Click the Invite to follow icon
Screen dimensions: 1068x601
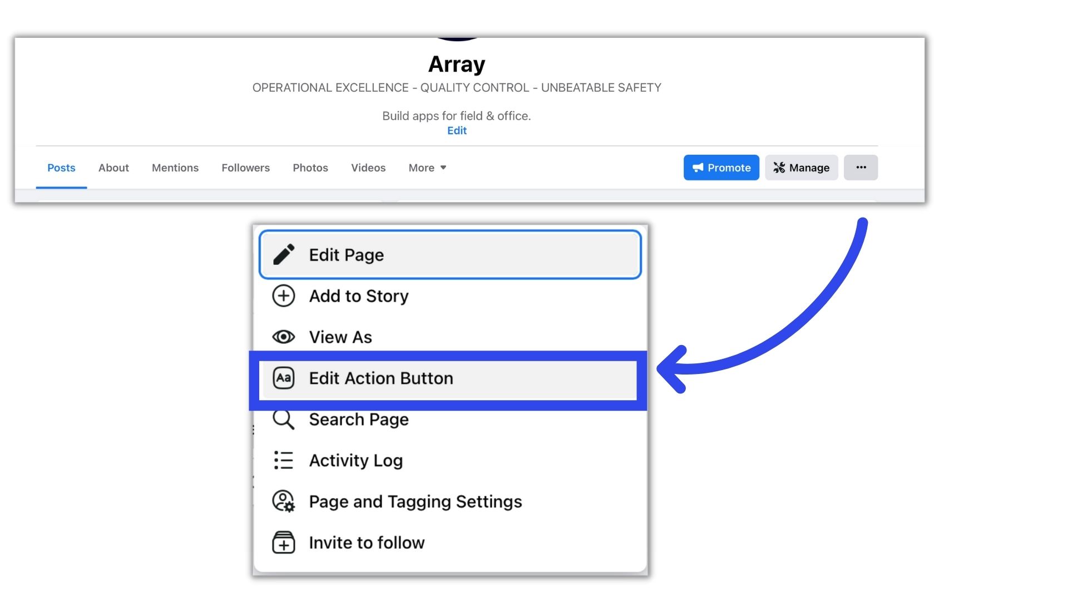click(284, 543)
